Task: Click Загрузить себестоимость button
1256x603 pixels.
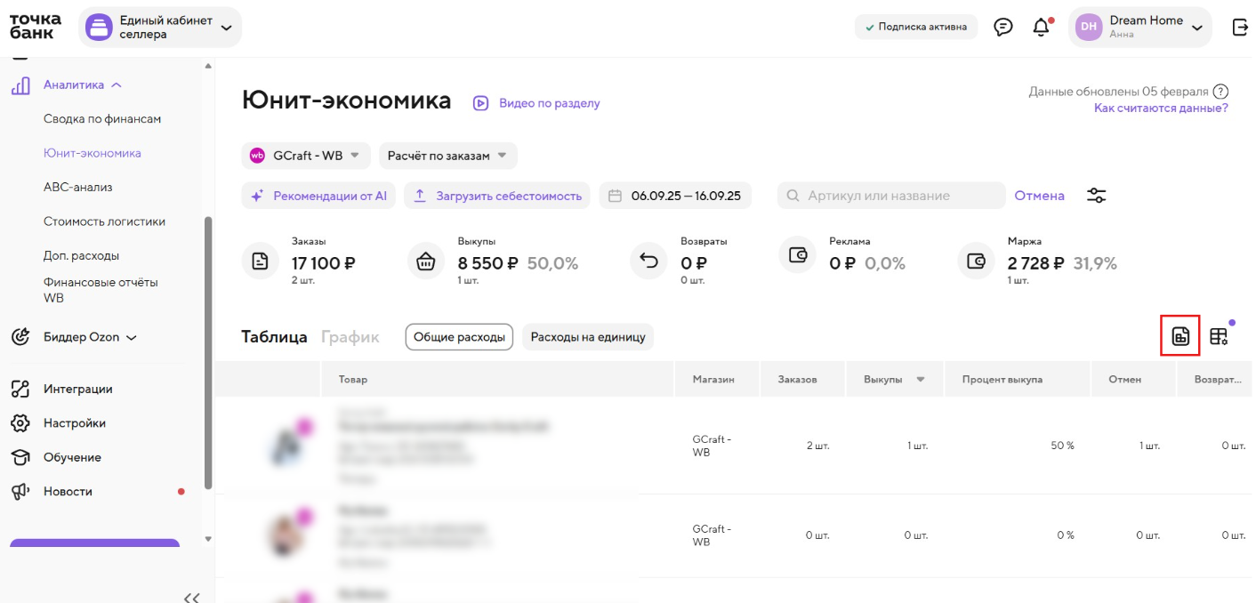Action: click(497, 196)
